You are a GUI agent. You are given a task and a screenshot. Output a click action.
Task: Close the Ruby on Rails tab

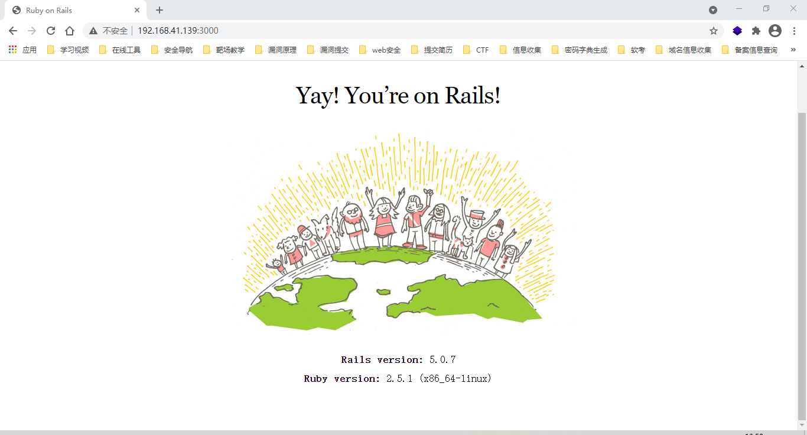pos(137,10)
